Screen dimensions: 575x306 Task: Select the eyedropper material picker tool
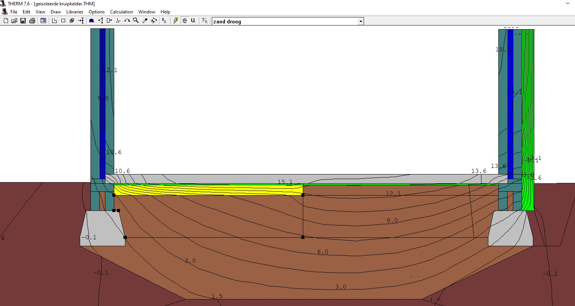145,21
